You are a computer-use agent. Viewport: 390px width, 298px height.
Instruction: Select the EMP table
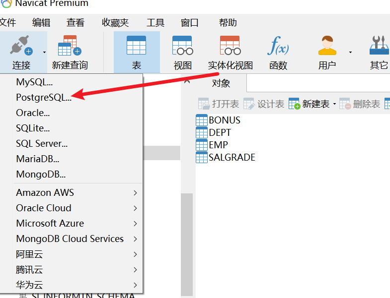pyautogui.click(x=218, y=145)
